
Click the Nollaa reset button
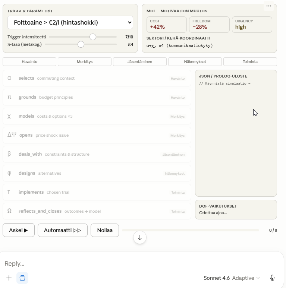pyautogui.click(x=105, y=230)
